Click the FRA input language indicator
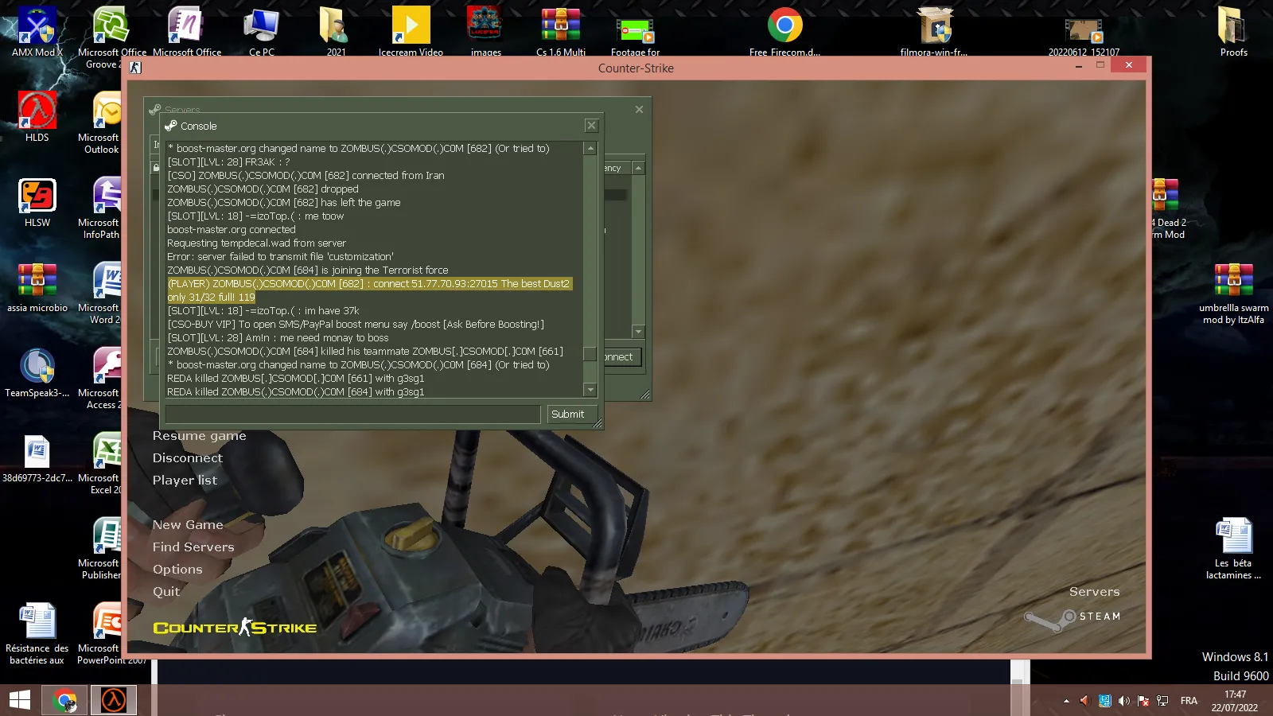The height and width of the screenshot is (716, 1273). click(x=1189, y=701)
